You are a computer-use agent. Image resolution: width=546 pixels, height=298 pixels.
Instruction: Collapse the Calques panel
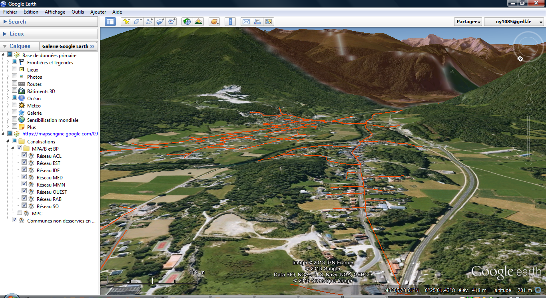click(4, 46)
